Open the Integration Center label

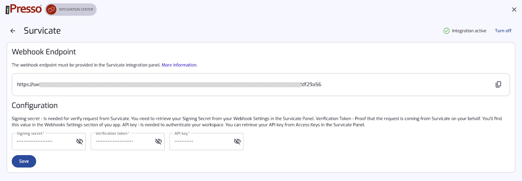[x=76, y=9]
